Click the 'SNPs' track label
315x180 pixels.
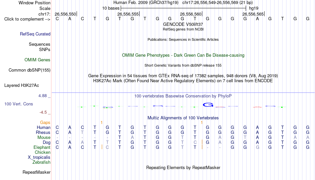coord(45,49)
